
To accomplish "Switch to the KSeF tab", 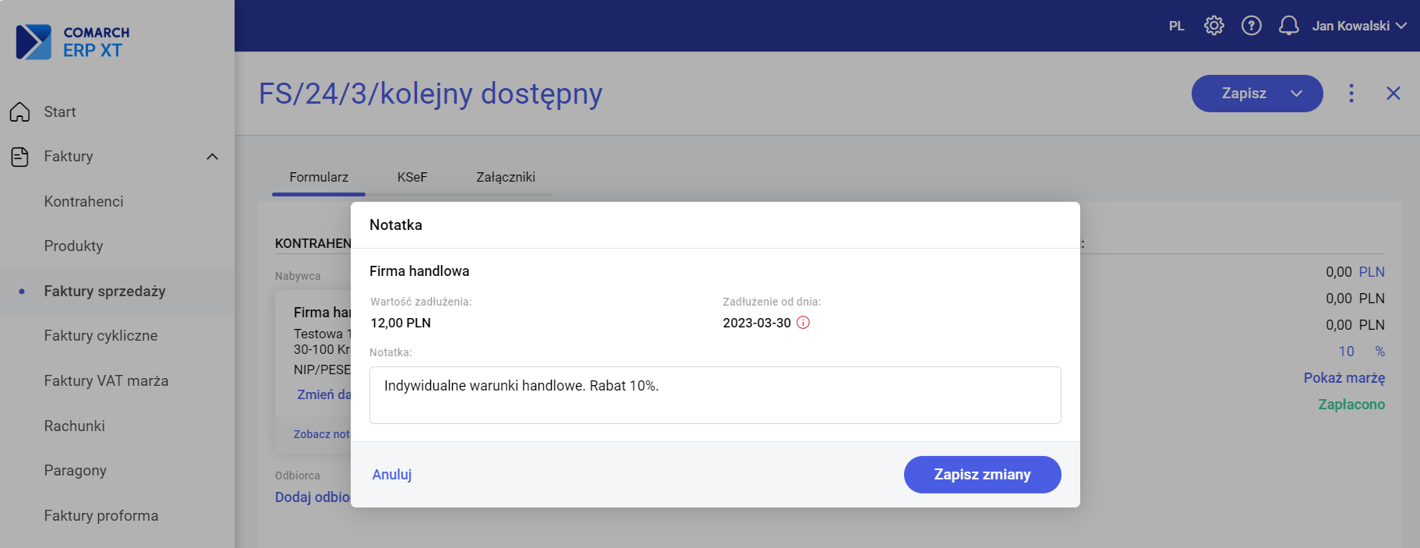I will 412,177.
